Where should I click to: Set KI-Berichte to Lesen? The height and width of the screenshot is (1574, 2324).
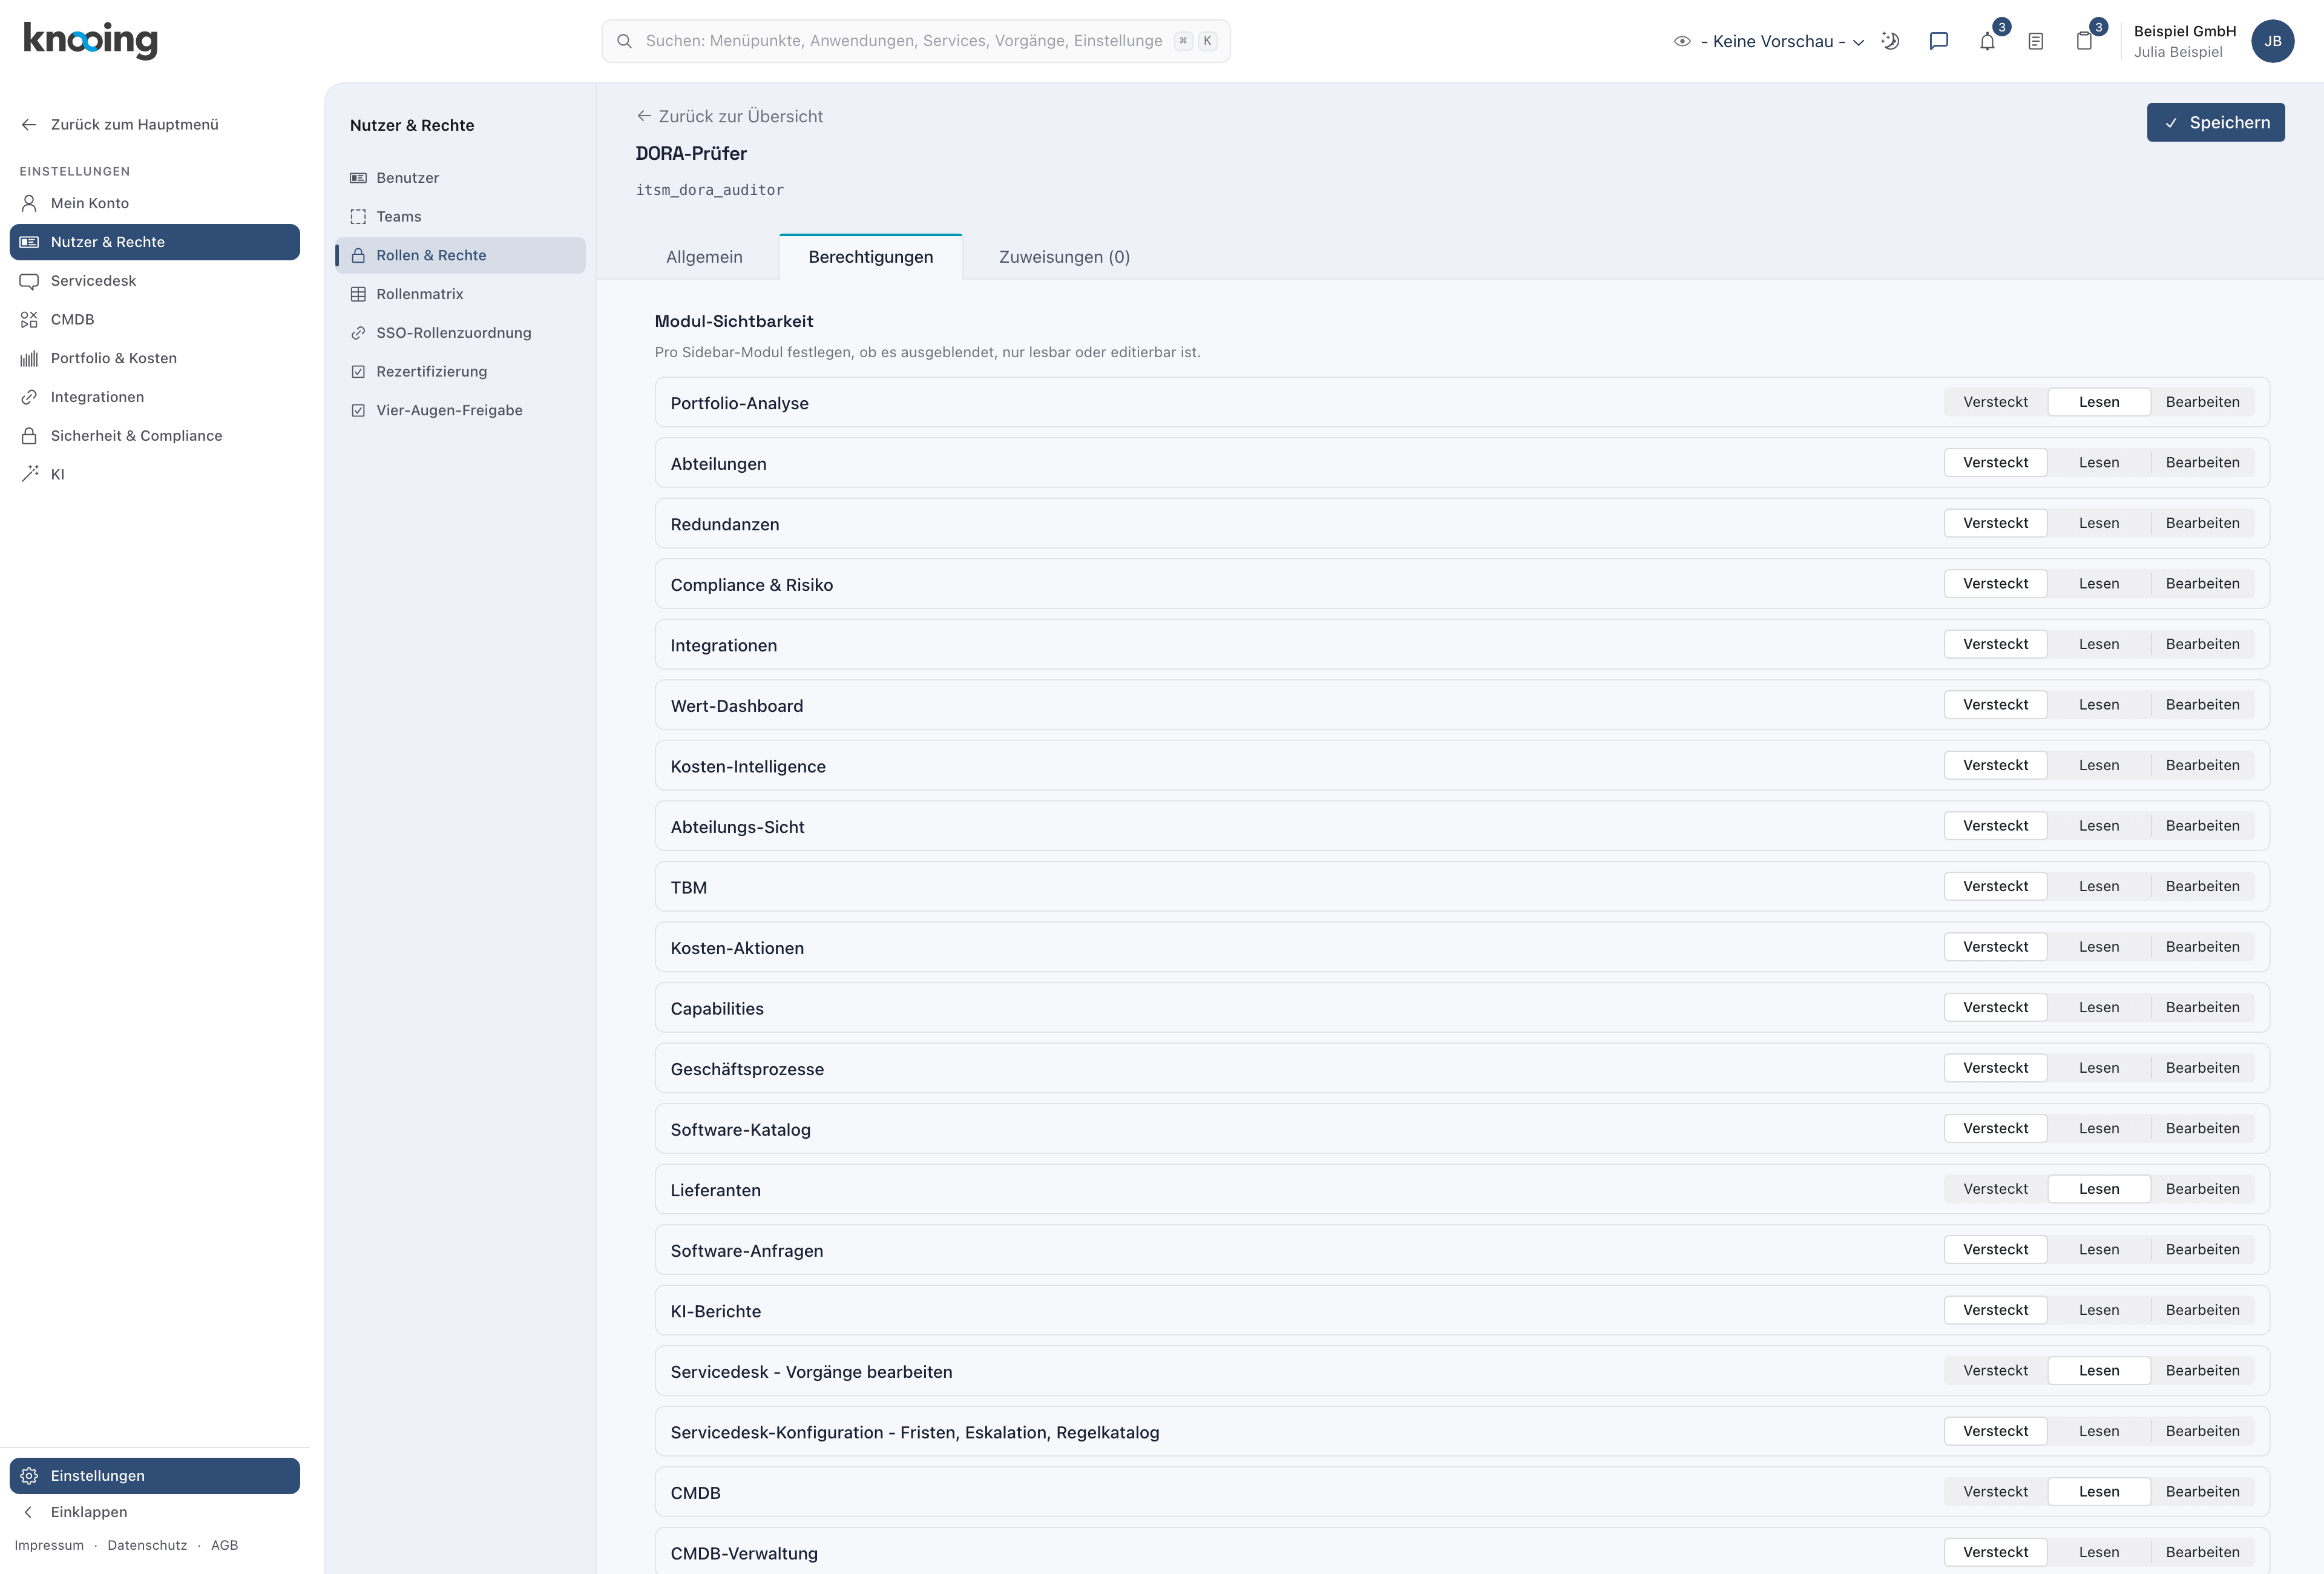[2098, 1310]
